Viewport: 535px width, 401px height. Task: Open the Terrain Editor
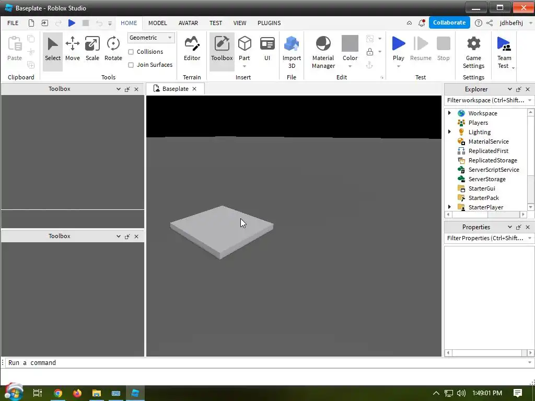tap(192, 49)
